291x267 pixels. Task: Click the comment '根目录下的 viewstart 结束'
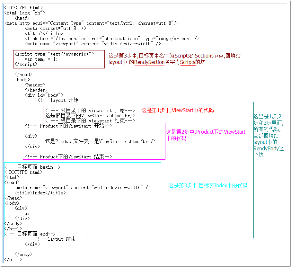click(90, 121)
